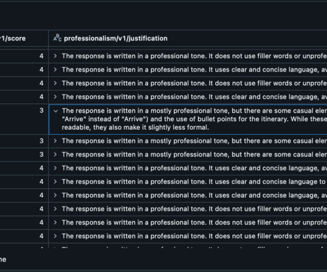Image resolution: width=327 pixels, height=272 pixels.
Task: Expand the eighth row's justification chevron
Action: [55, 168]
